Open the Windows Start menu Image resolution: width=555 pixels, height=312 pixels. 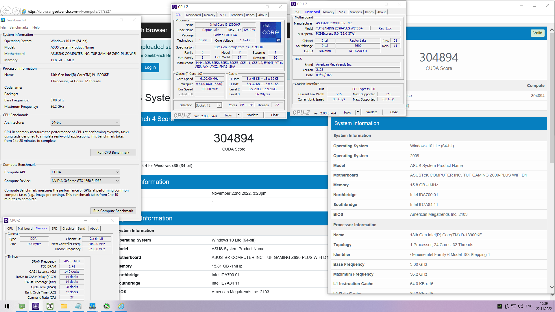click(x=7, y=306)
